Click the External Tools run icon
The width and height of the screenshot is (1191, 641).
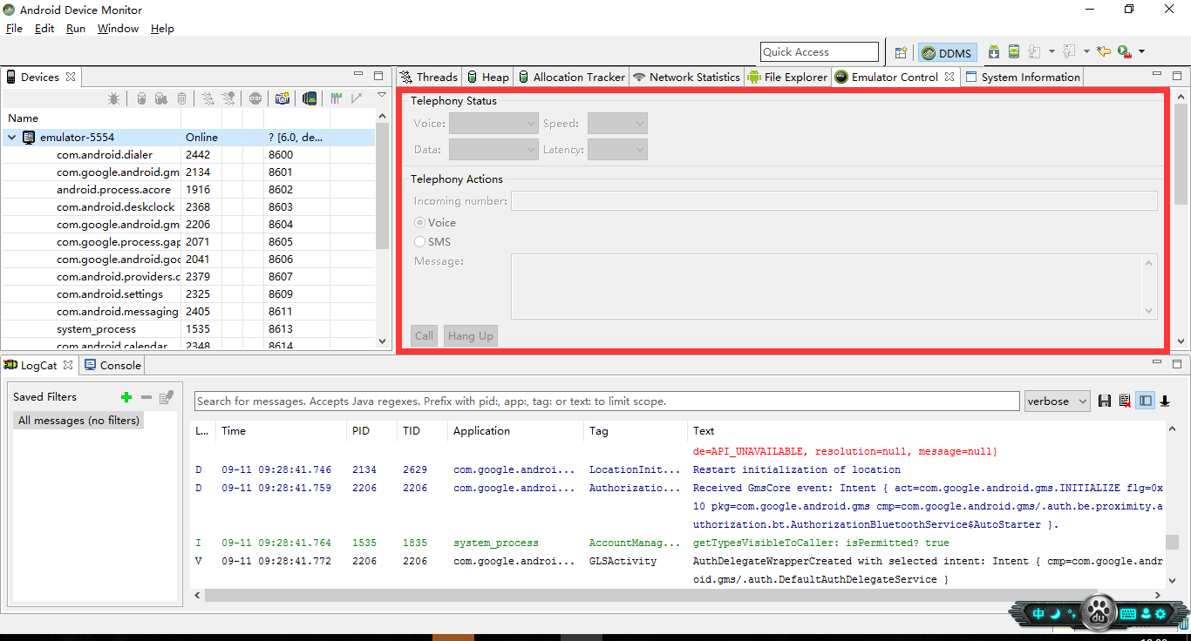pyautogui.click(x=1124, y=52)
